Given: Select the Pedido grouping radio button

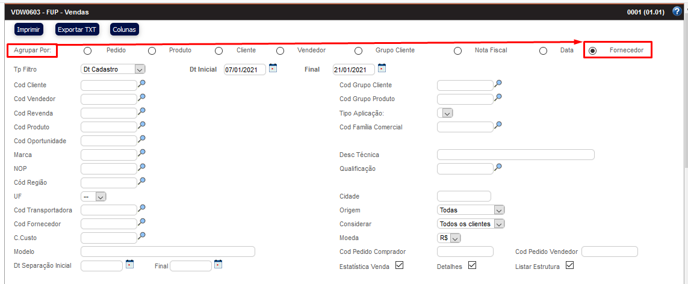Looking at the screenshot, I should click(88, 51).
